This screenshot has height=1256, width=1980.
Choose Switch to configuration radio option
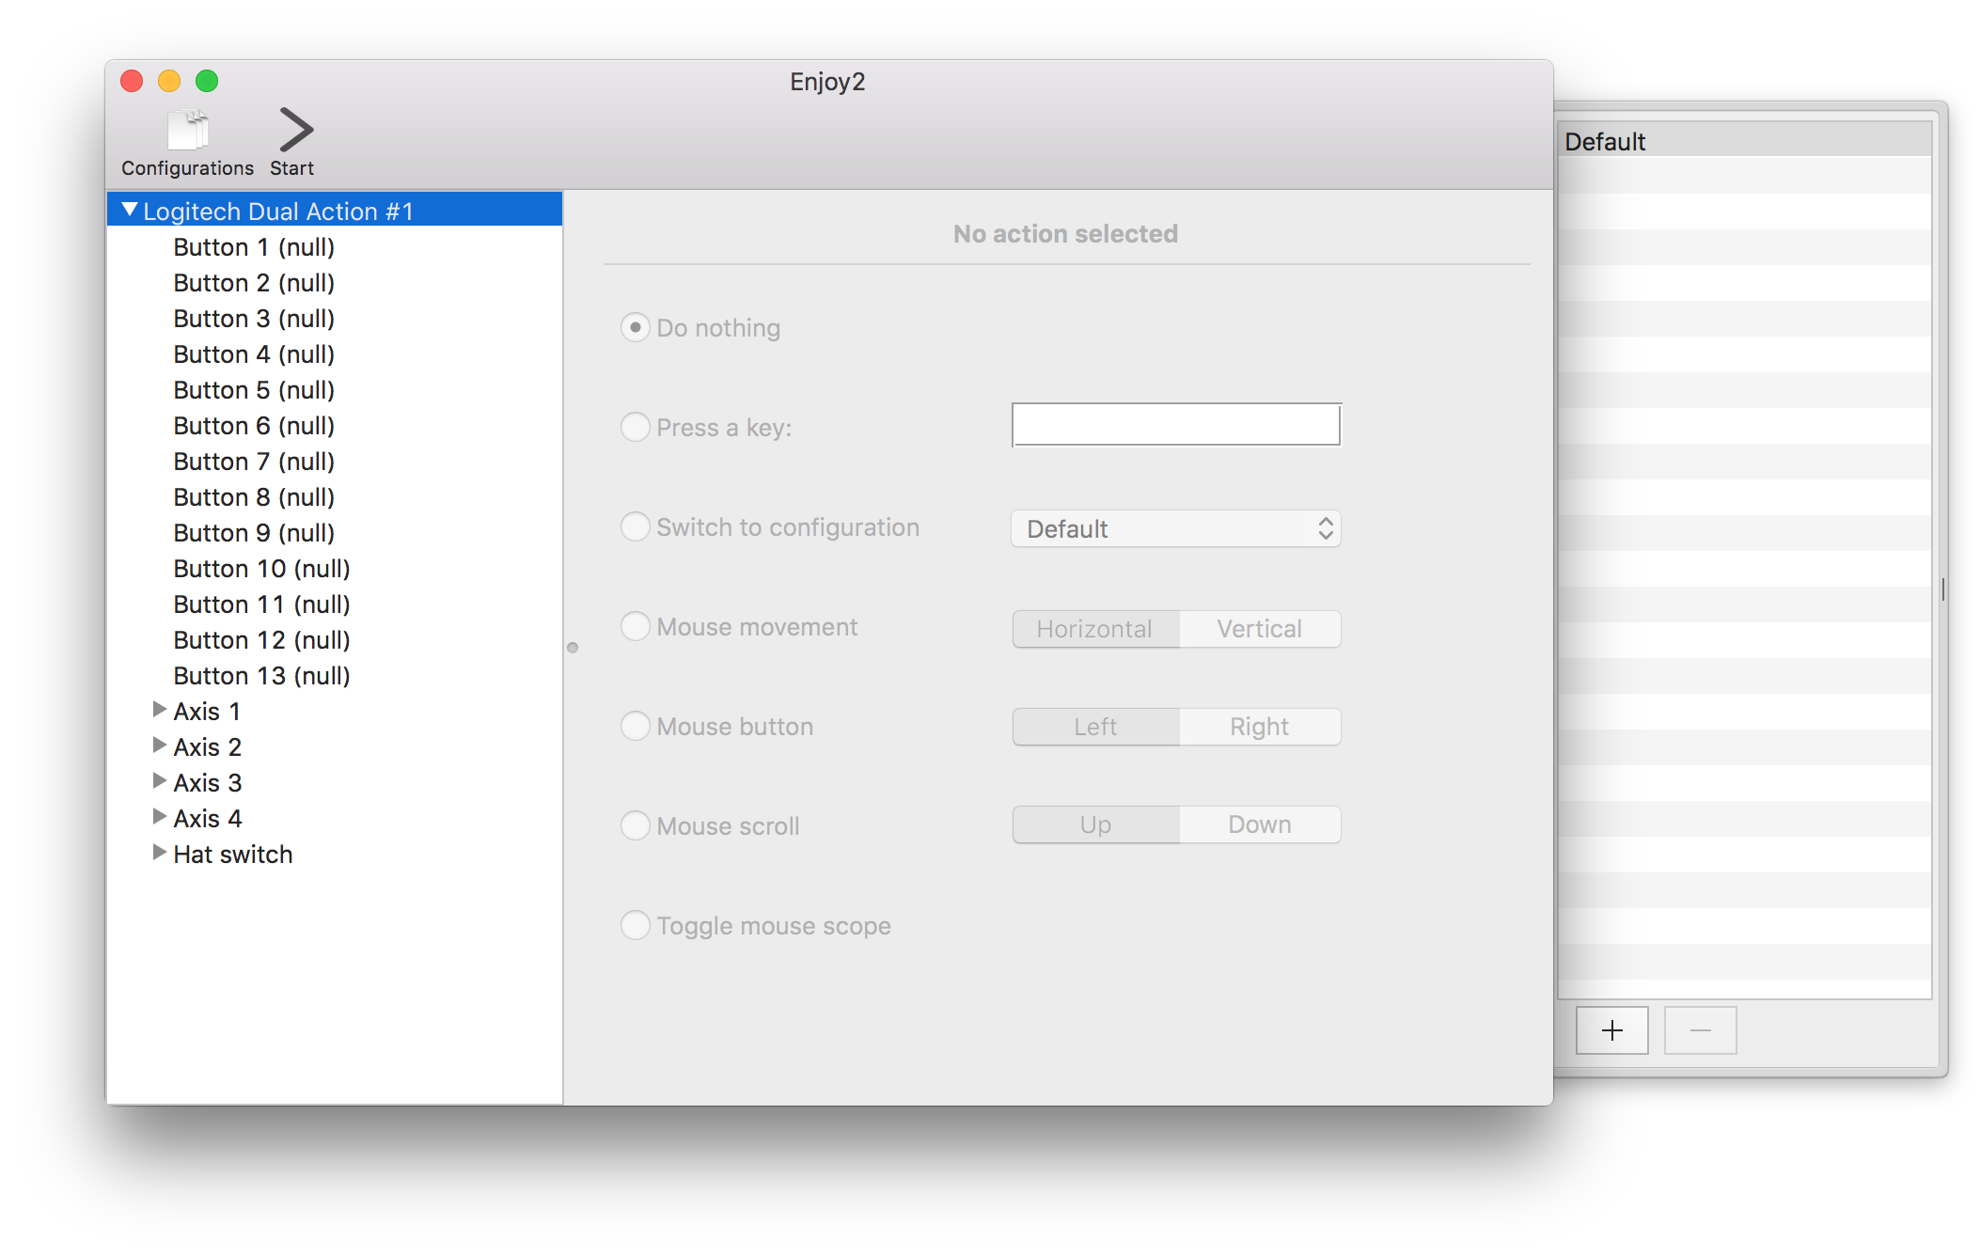point(636,526)
